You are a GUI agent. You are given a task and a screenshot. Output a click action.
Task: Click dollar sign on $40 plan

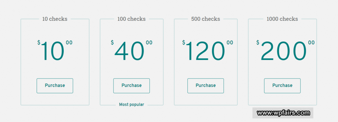(x=112, y=43)
